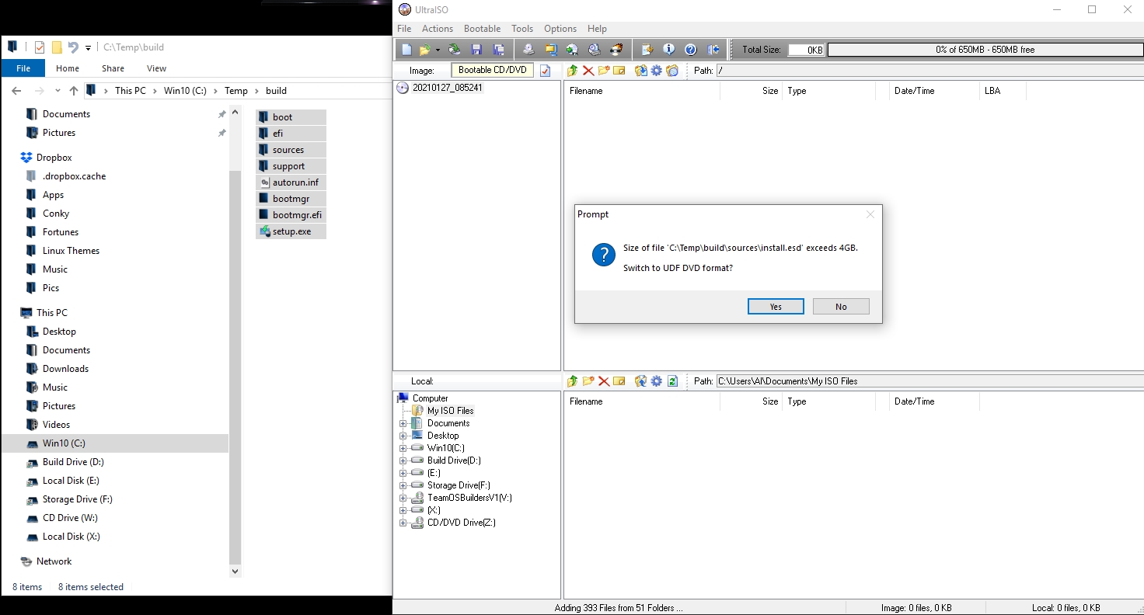Expand the Documents node in UltraISO Local tree
The width and height of the screenshot is (1144, 615).
tap(403, 423)
